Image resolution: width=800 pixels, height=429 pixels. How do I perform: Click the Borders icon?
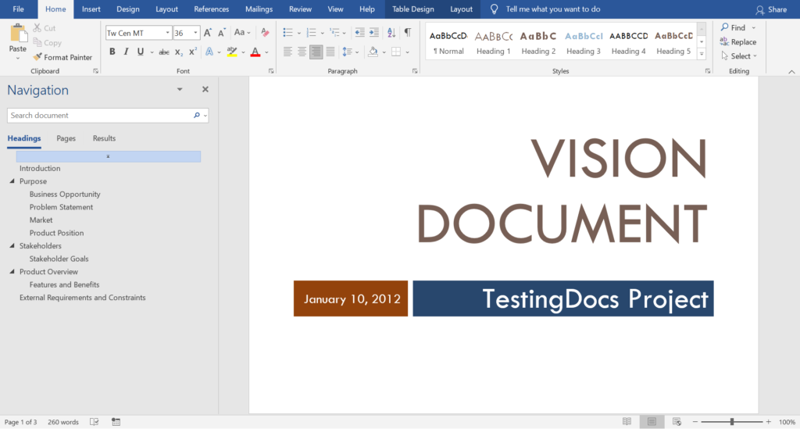[396, 52]
